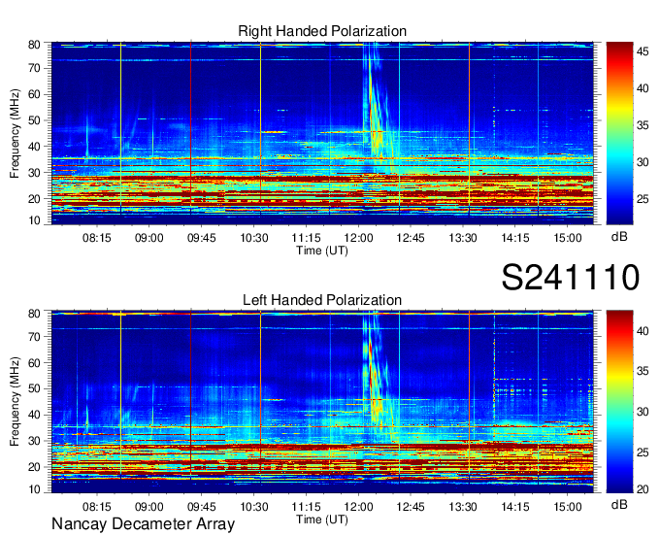Click the dB label under Right Handed colorbar
Image resolution: width=660 pixels, height=536 pixels.
pyautogui.click(x=619, y=237)
